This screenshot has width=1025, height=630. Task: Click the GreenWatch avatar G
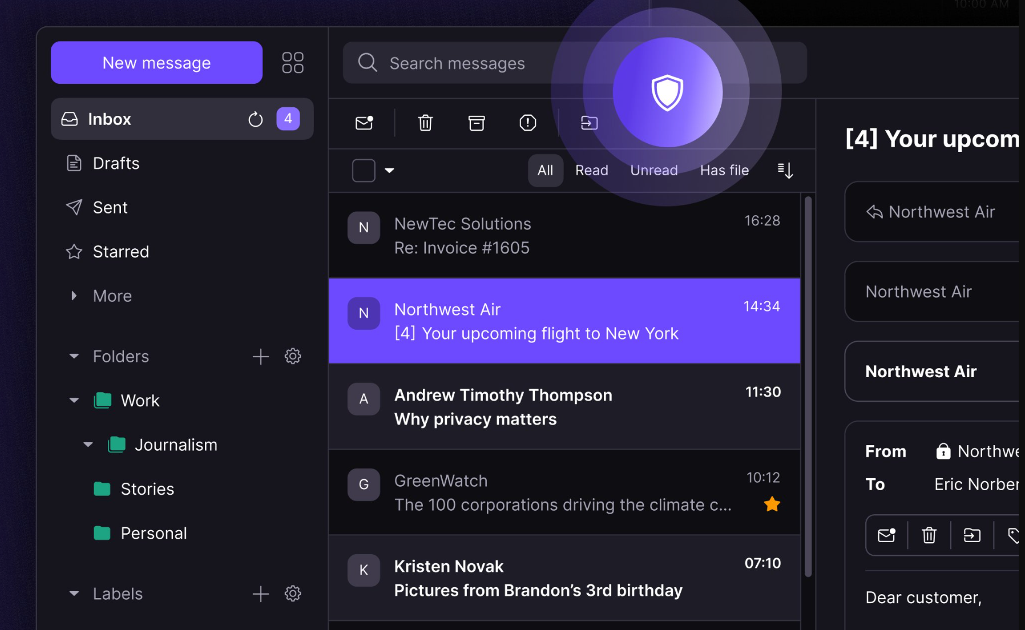pos(364,484)
